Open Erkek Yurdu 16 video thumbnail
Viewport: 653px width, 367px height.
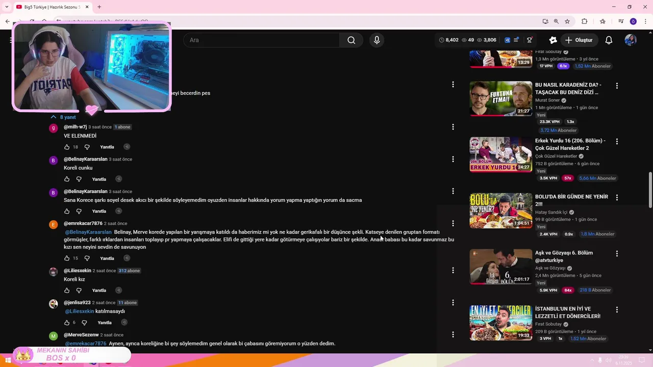click(x=500, y=154)
